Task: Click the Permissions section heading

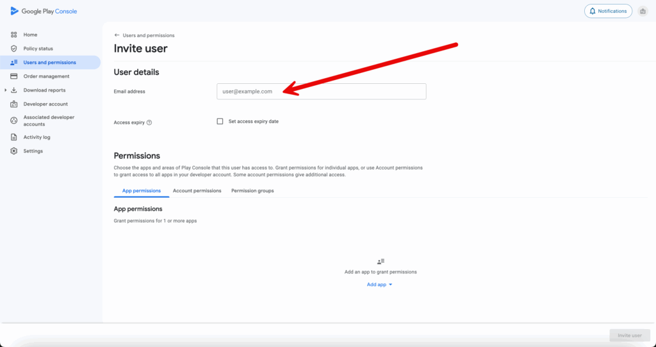Action: [137, 156]
